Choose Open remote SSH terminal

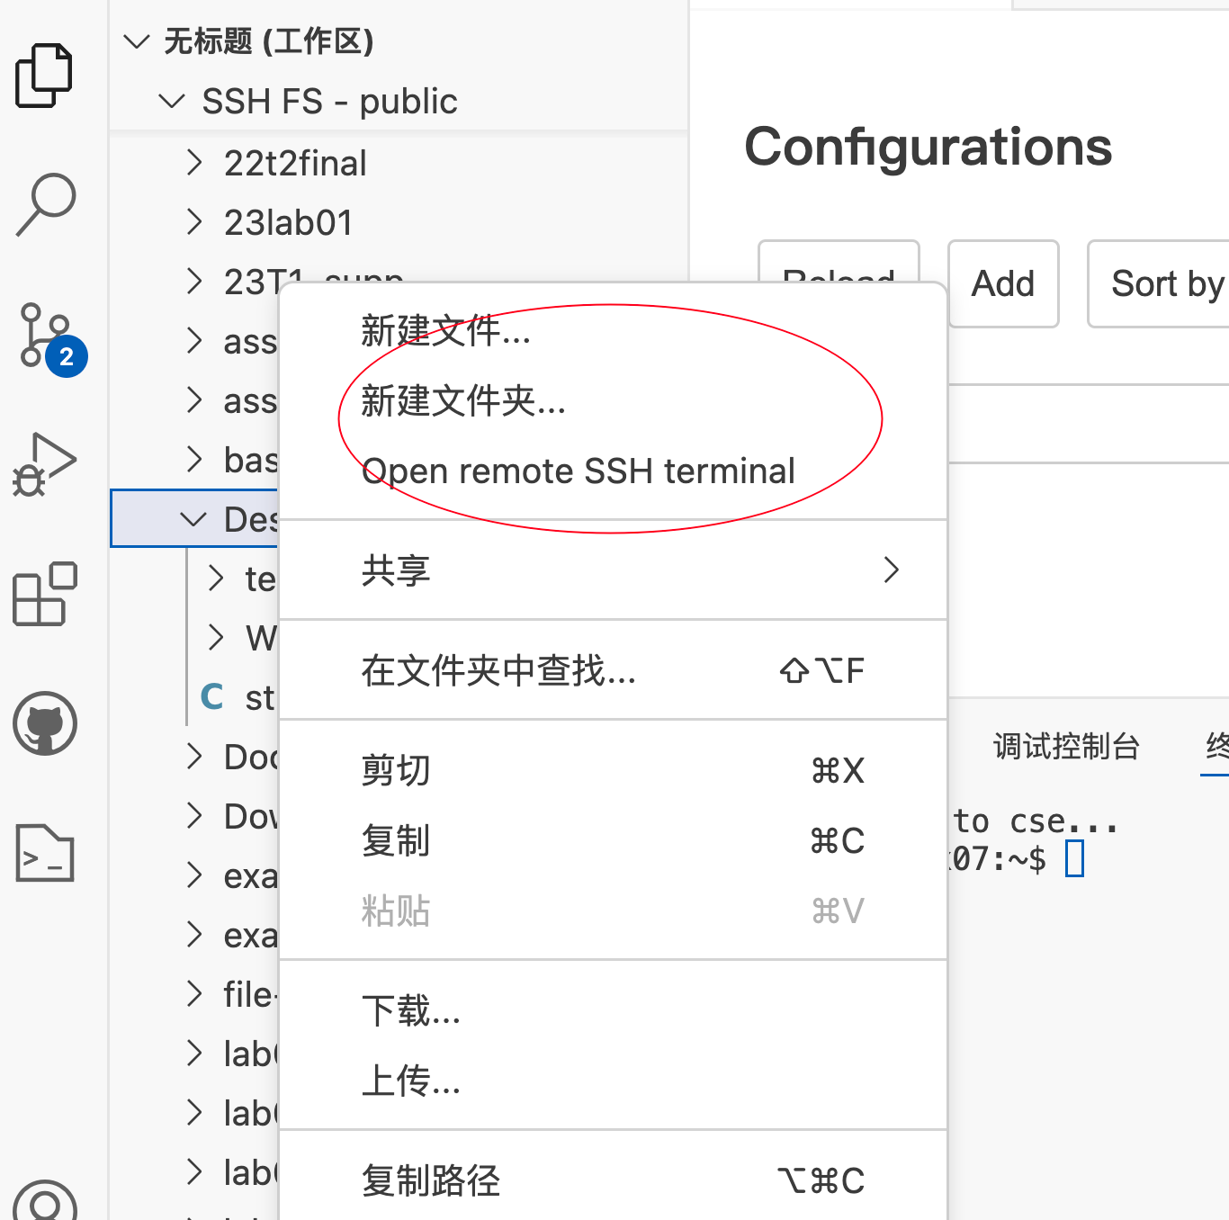[x=613, y=471]
